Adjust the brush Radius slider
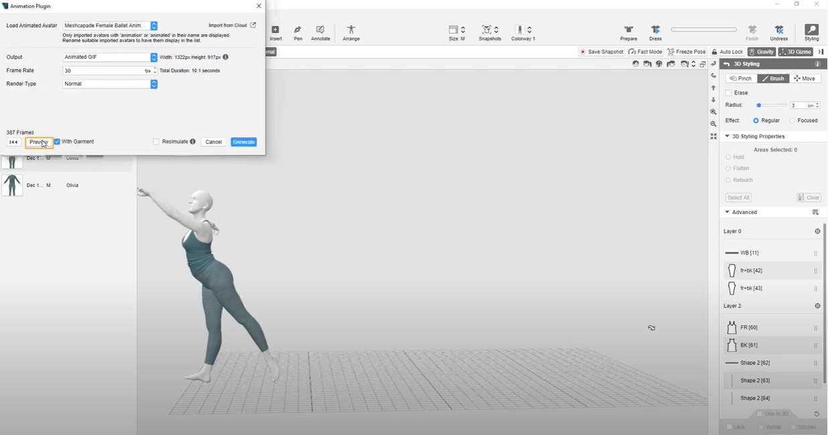 tap(759, 106)
